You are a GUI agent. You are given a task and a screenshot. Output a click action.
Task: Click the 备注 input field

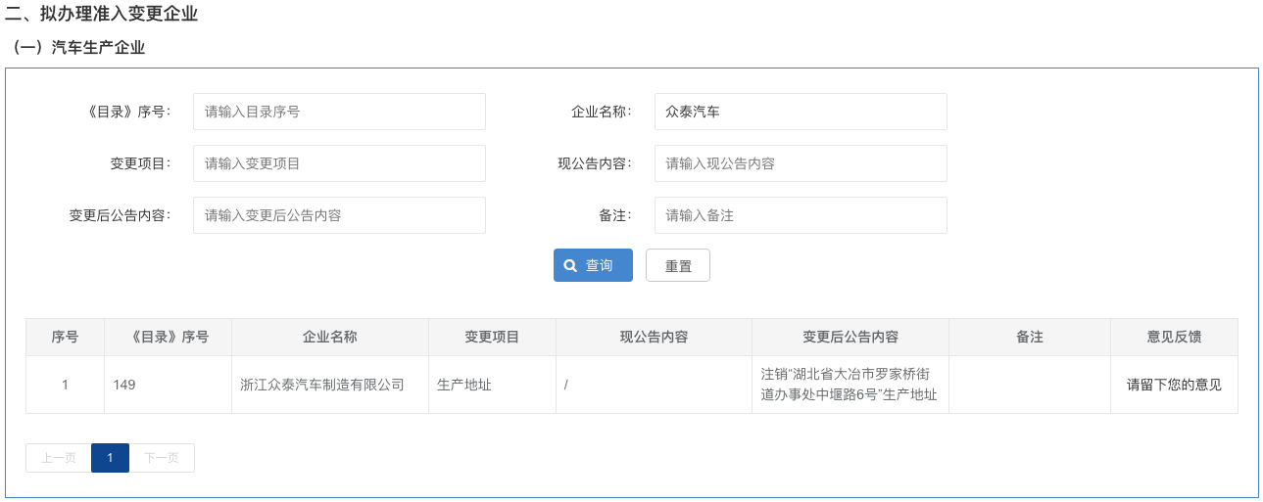point(801,215)
